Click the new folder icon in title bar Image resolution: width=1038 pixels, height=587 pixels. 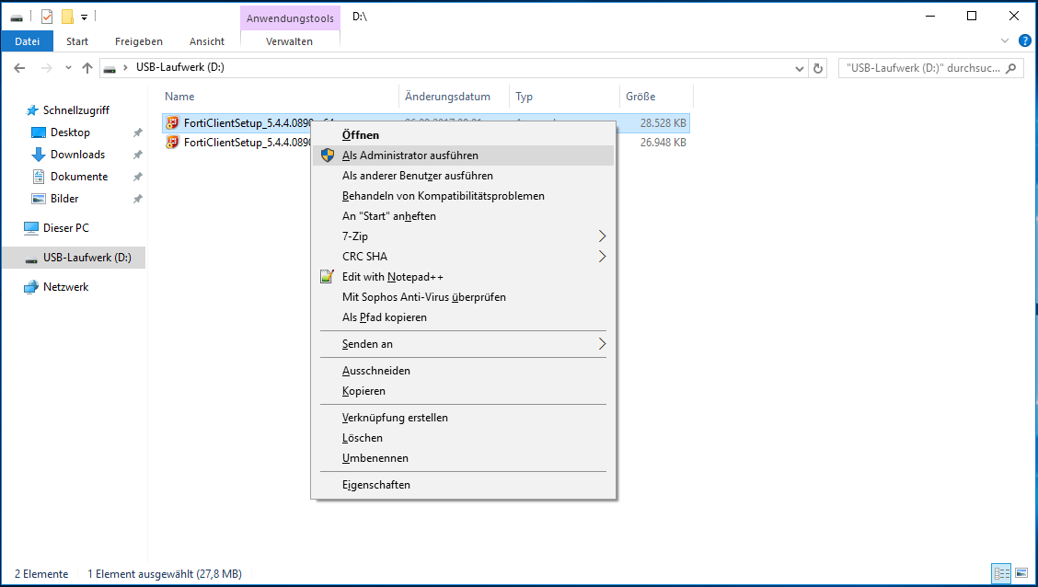pos(67,17)
